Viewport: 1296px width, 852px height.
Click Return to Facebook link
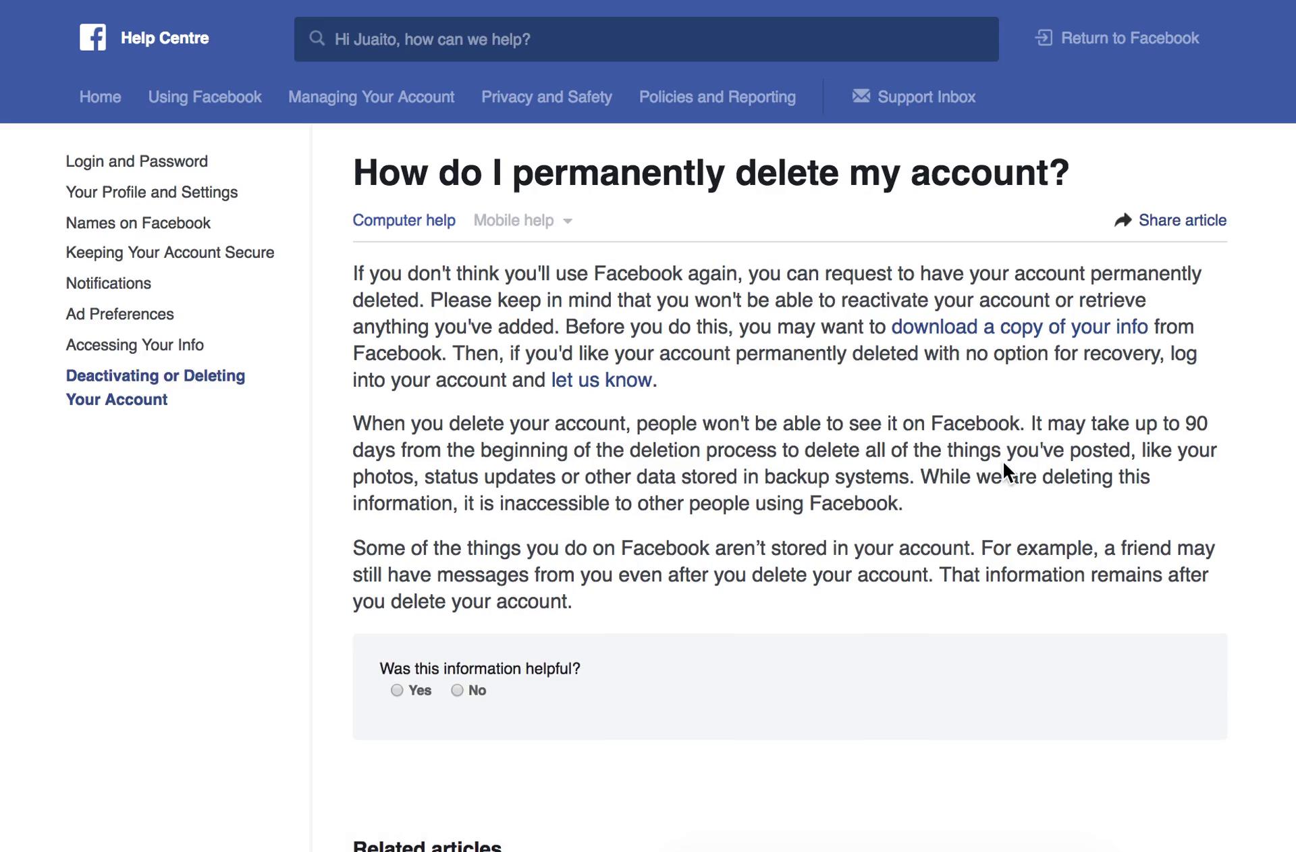coord(1129,38)
